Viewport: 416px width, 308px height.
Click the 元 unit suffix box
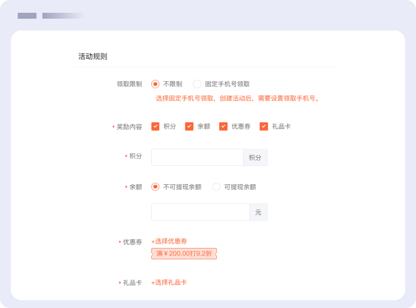(258, 212)
